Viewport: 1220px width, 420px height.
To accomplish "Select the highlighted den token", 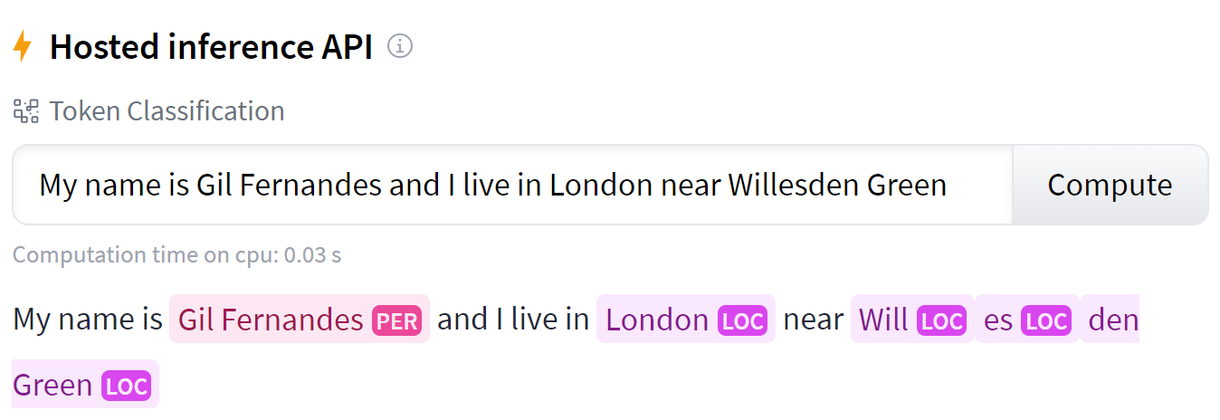I will (1110, 320).
